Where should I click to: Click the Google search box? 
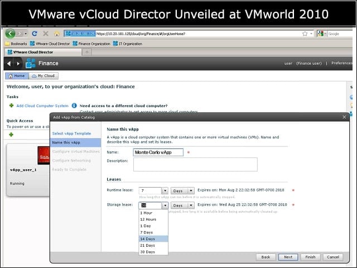pyautogui.click(x=340, y=33)
